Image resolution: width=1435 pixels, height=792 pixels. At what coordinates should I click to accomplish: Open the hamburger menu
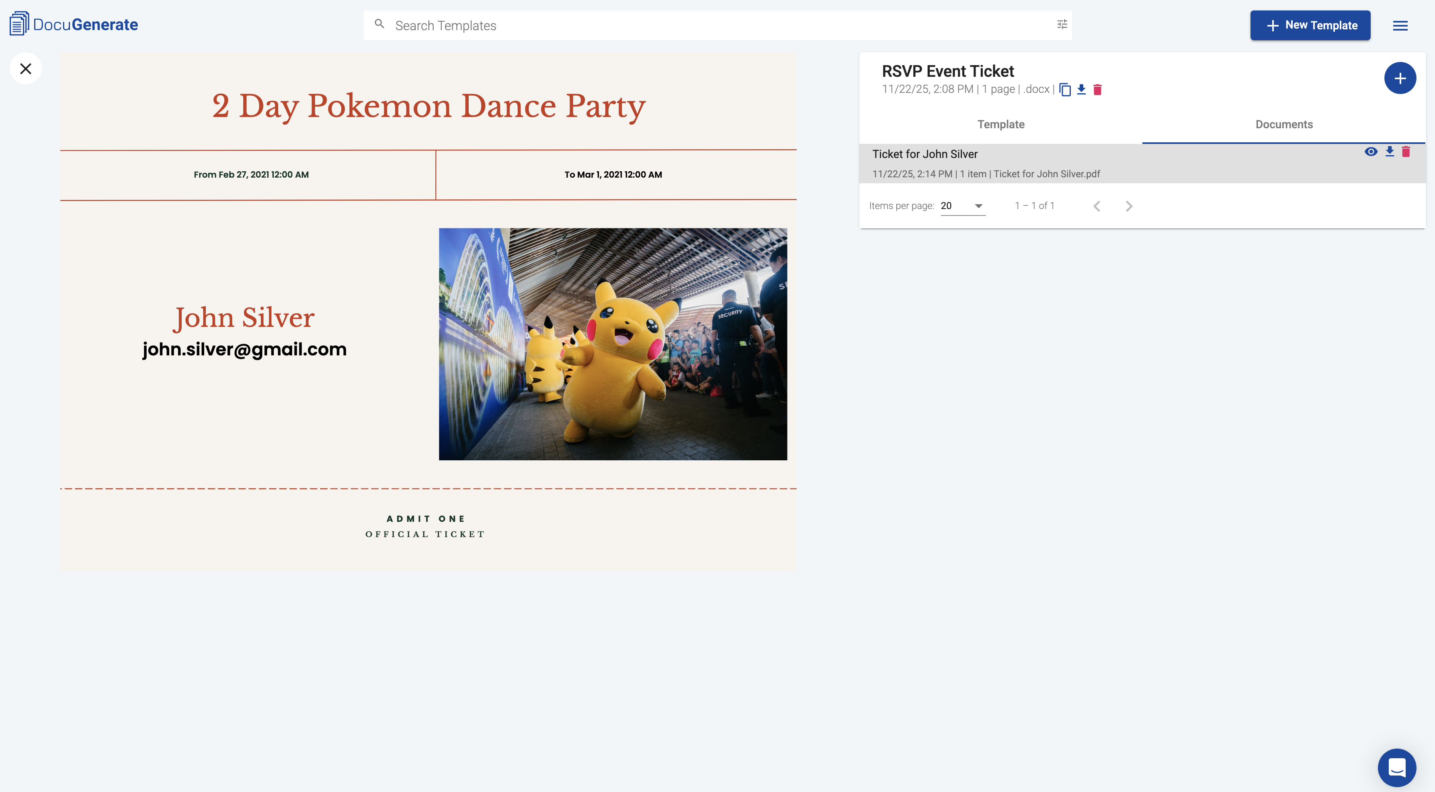1400,26
